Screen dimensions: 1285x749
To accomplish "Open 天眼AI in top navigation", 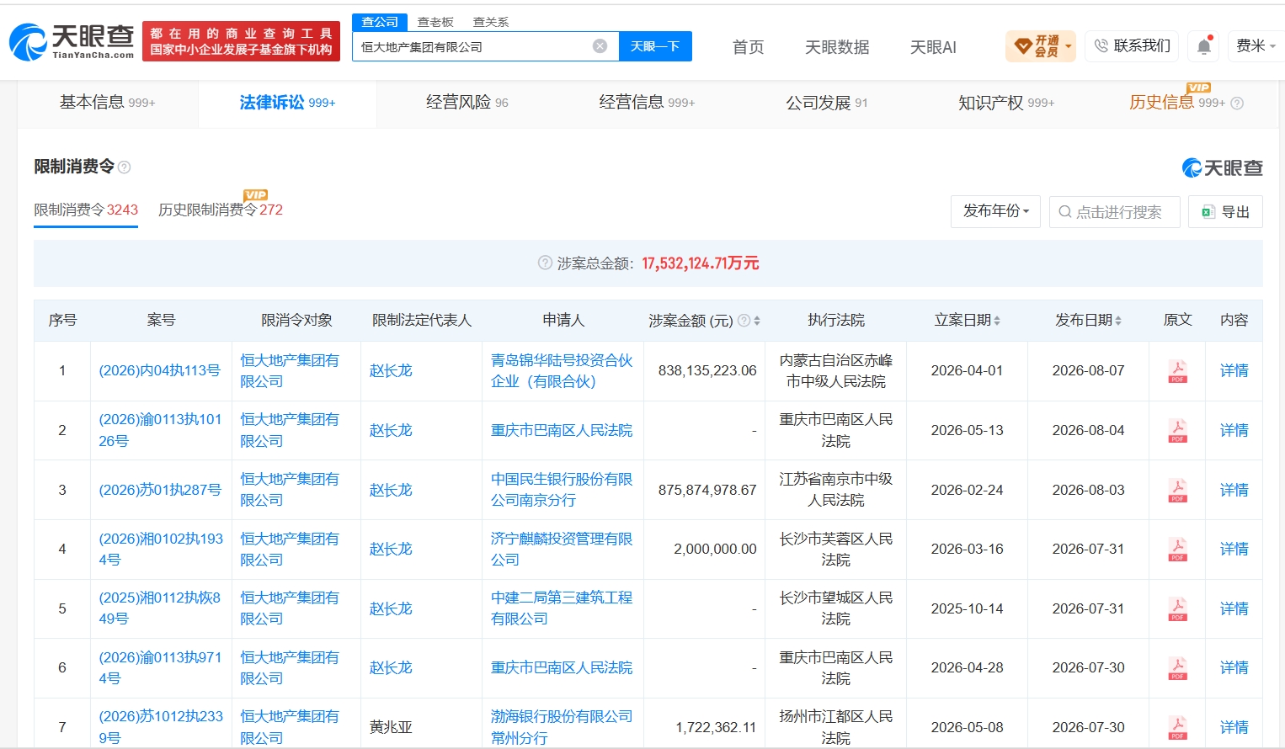I will [933, 47].
